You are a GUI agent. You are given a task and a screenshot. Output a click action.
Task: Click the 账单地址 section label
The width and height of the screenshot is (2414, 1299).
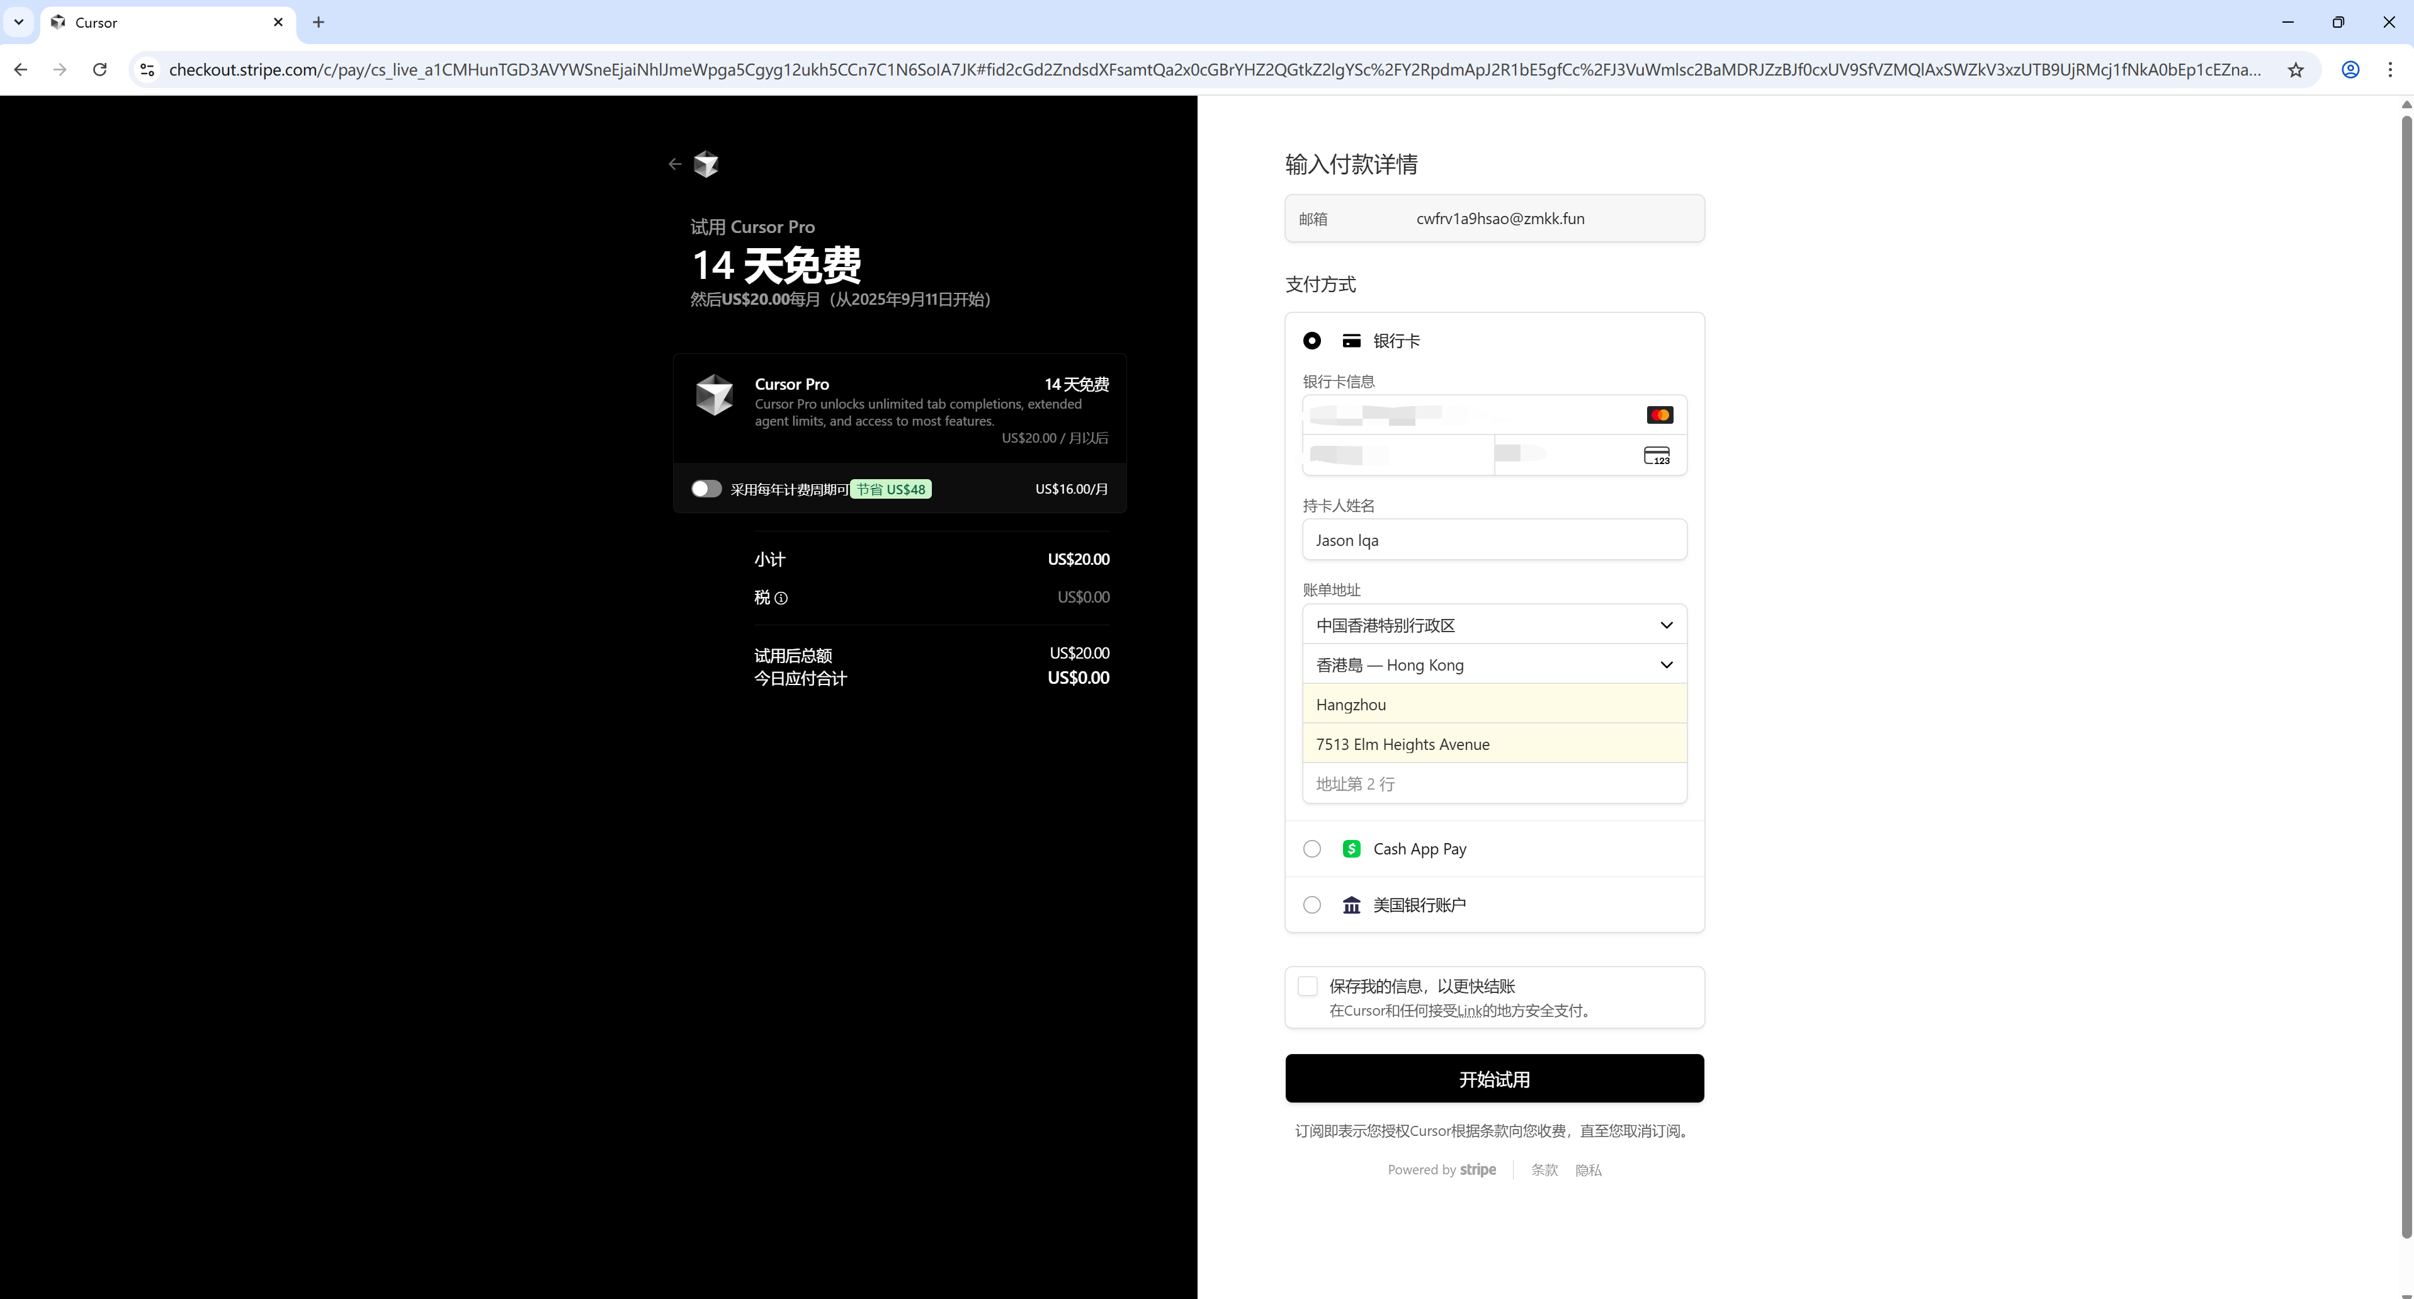pos(1332,591)
